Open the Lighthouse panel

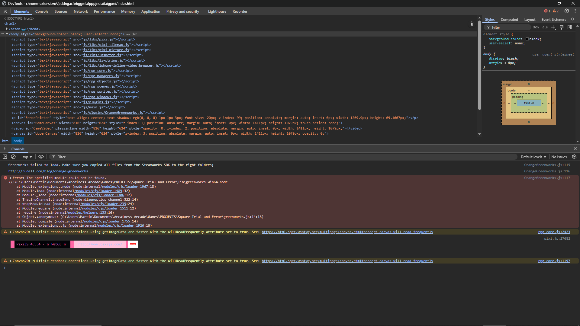coord(217,11)
